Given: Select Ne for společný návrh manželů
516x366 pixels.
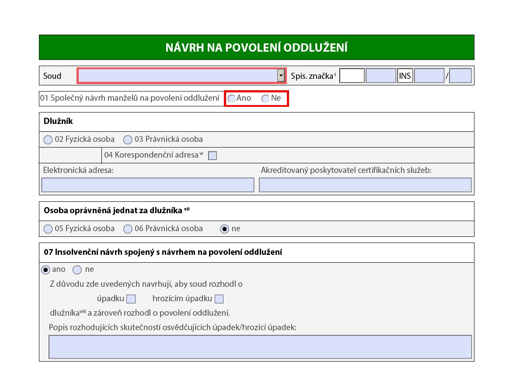Looking at the screenshot, I should click(265, 99).
